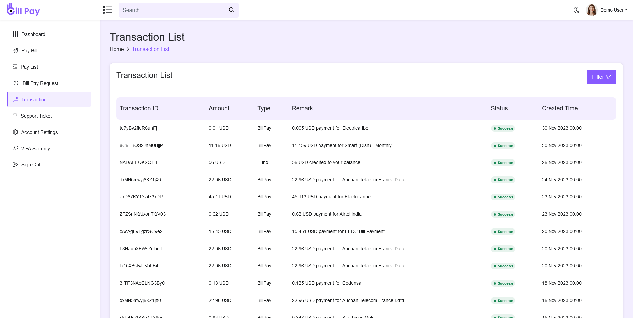Click the Type column header
Viewport: 633px width, 318px height.
(x=264, y=108)
